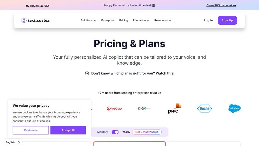Viewport: 259px width, 146px height.
Task: Click the Veolia company logo
Action: [114, 108]
